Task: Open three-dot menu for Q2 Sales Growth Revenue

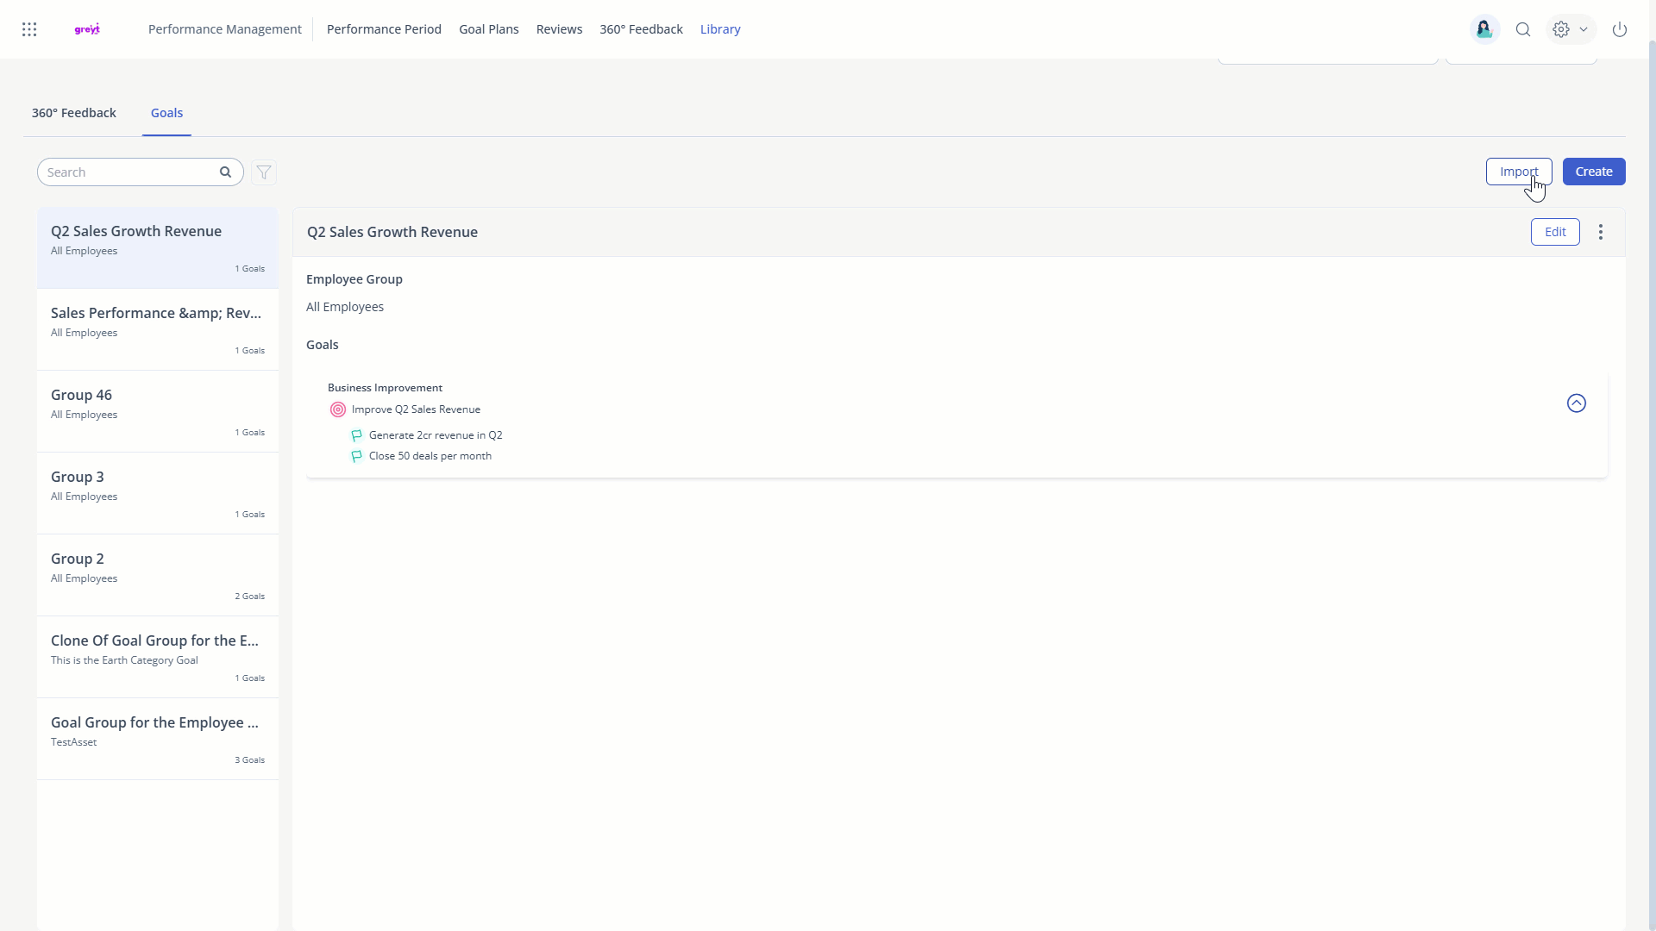Action: pyautogui.click(x=1601, y=232)
